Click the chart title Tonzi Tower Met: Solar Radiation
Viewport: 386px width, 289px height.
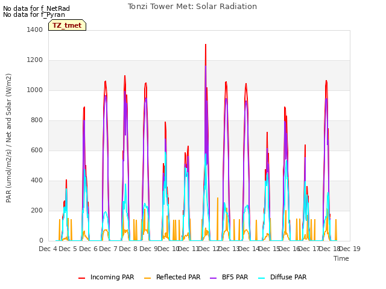pos(192,7)
